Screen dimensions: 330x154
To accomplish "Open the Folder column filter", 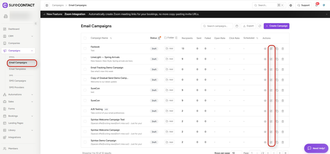I will tap(176, 38).
